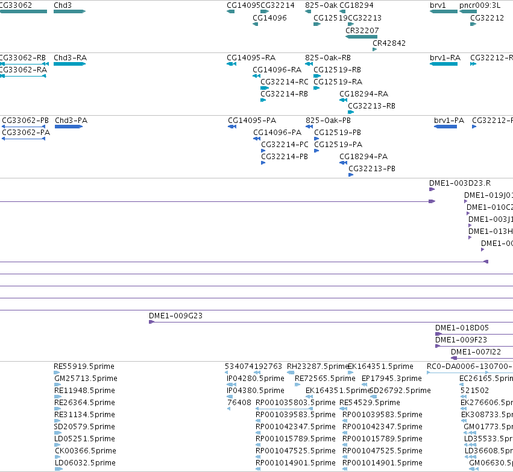Click the Chd3-RA transcript bar
The height and width of the screenshot is (472, 513).
click(x=70, y=64)
